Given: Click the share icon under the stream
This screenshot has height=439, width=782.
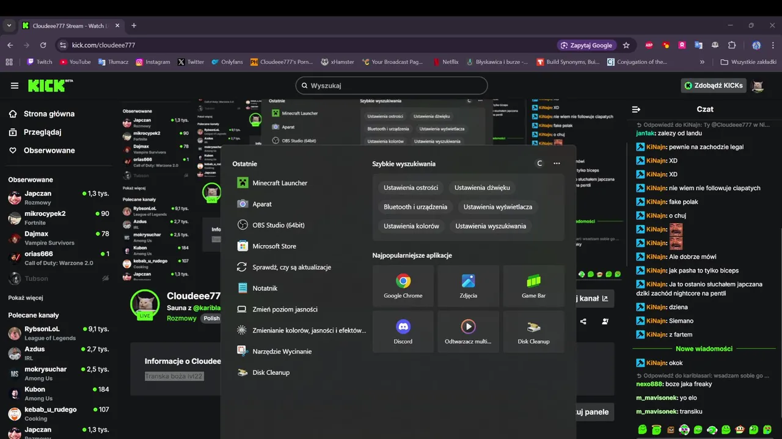Looking at the screenshot, I should pos(583,321).
